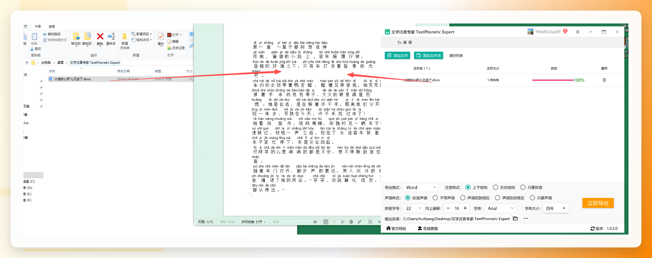The image size is (652, 258).
Task: Select the 上下结构 annotation style
Action: [x=476, y=188]
